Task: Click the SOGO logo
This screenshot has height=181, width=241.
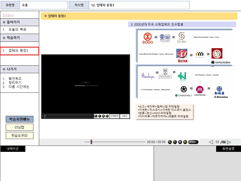Action: (148, 38)
